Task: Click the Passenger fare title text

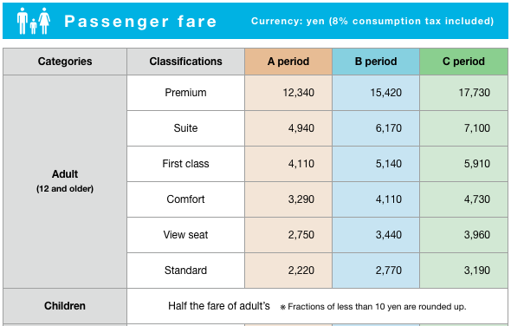Action: click(x=140, y=22)
